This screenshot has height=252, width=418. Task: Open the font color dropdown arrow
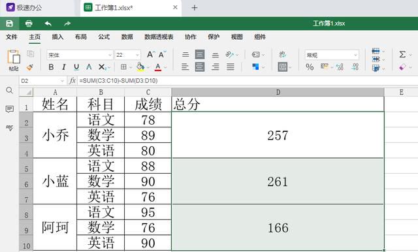[165, 67]
